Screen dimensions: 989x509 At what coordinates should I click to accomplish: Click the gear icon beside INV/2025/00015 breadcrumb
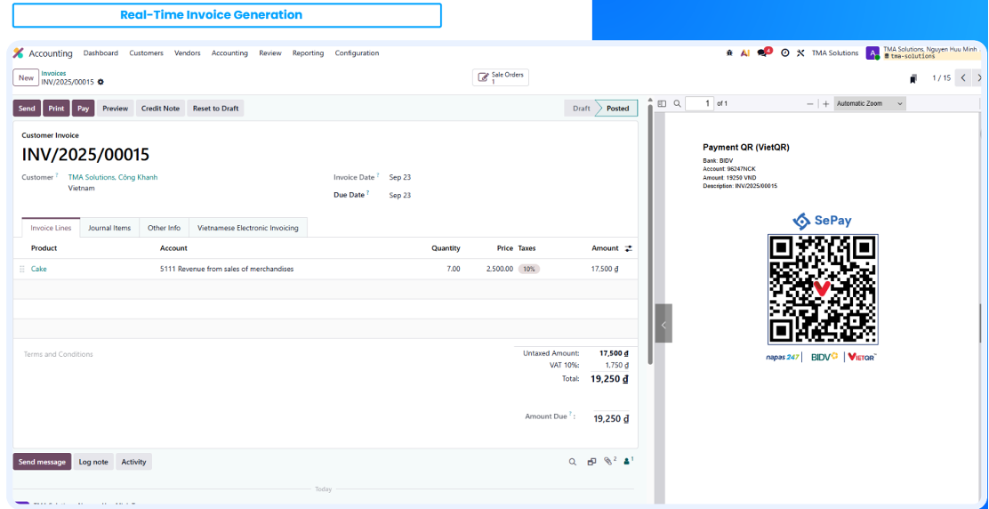[x=101, y=82]
